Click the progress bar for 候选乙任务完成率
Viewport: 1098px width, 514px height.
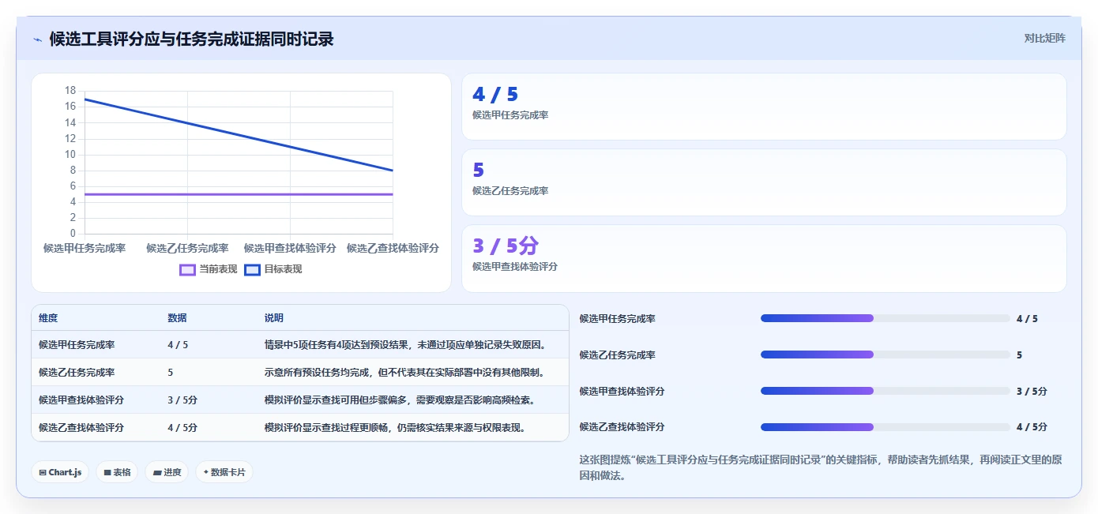tap(885, 355)
